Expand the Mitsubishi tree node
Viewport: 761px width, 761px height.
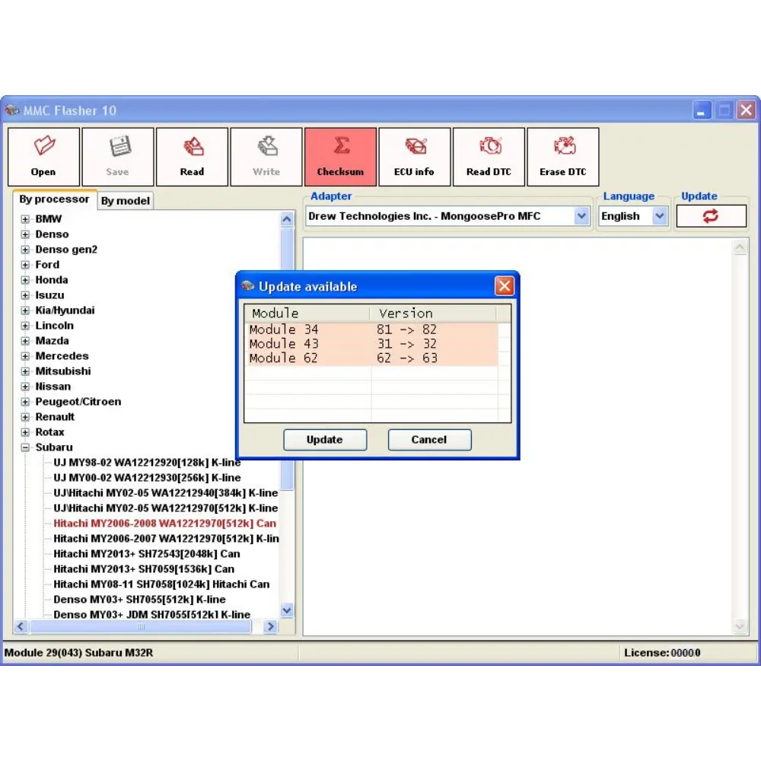[x=25, y=371]
